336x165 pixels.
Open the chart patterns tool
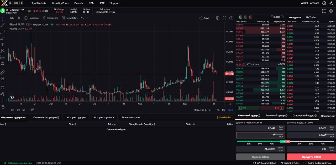pyautogui.click(x=3, y=51)
